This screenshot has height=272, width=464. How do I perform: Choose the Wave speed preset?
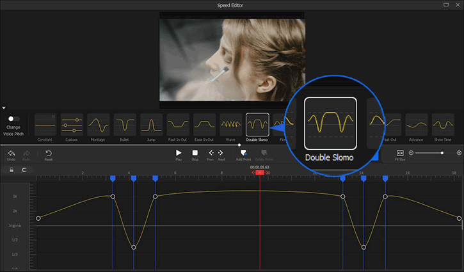tap(230, 124)
